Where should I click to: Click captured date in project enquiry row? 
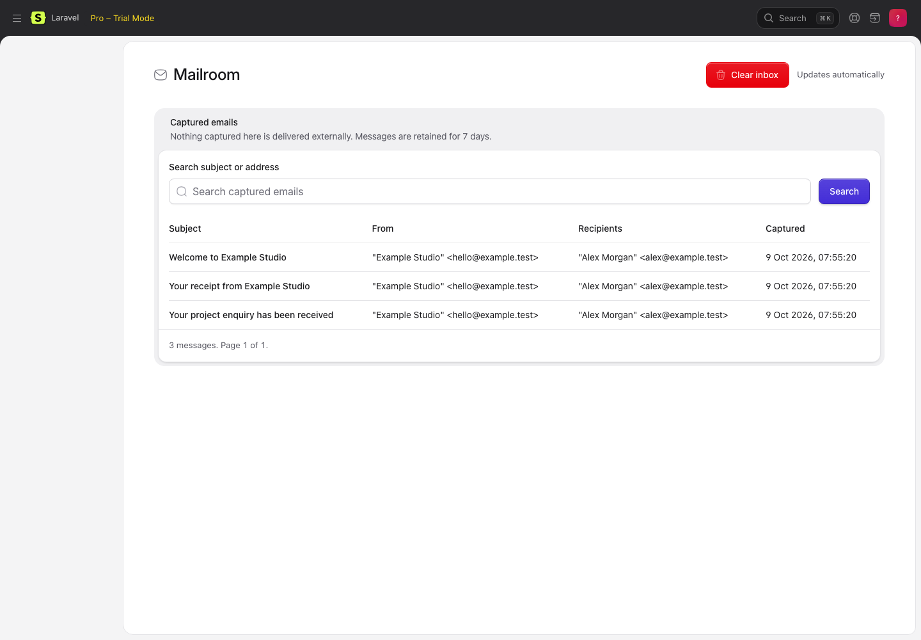[811, 315]
